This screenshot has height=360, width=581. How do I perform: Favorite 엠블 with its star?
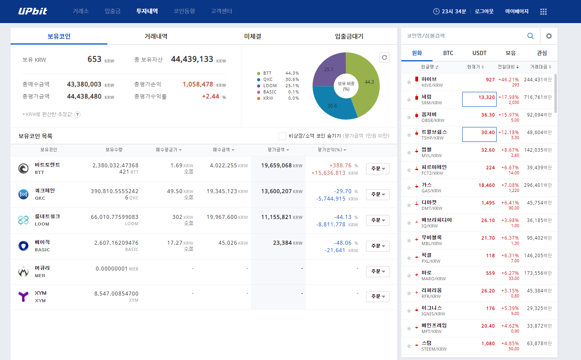pyautogui.click(x=409, y=152)
